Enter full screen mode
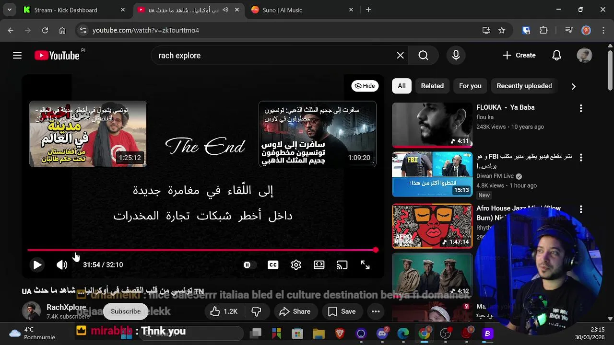Viewport: 614px width, 345px height. (x=365, y=265)
